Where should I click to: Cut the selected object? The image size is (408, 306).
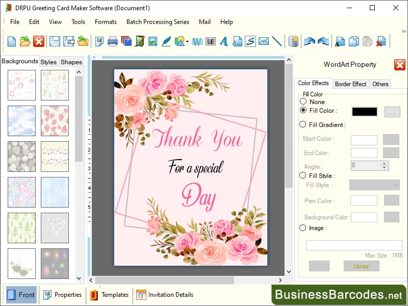click(339, 42)
